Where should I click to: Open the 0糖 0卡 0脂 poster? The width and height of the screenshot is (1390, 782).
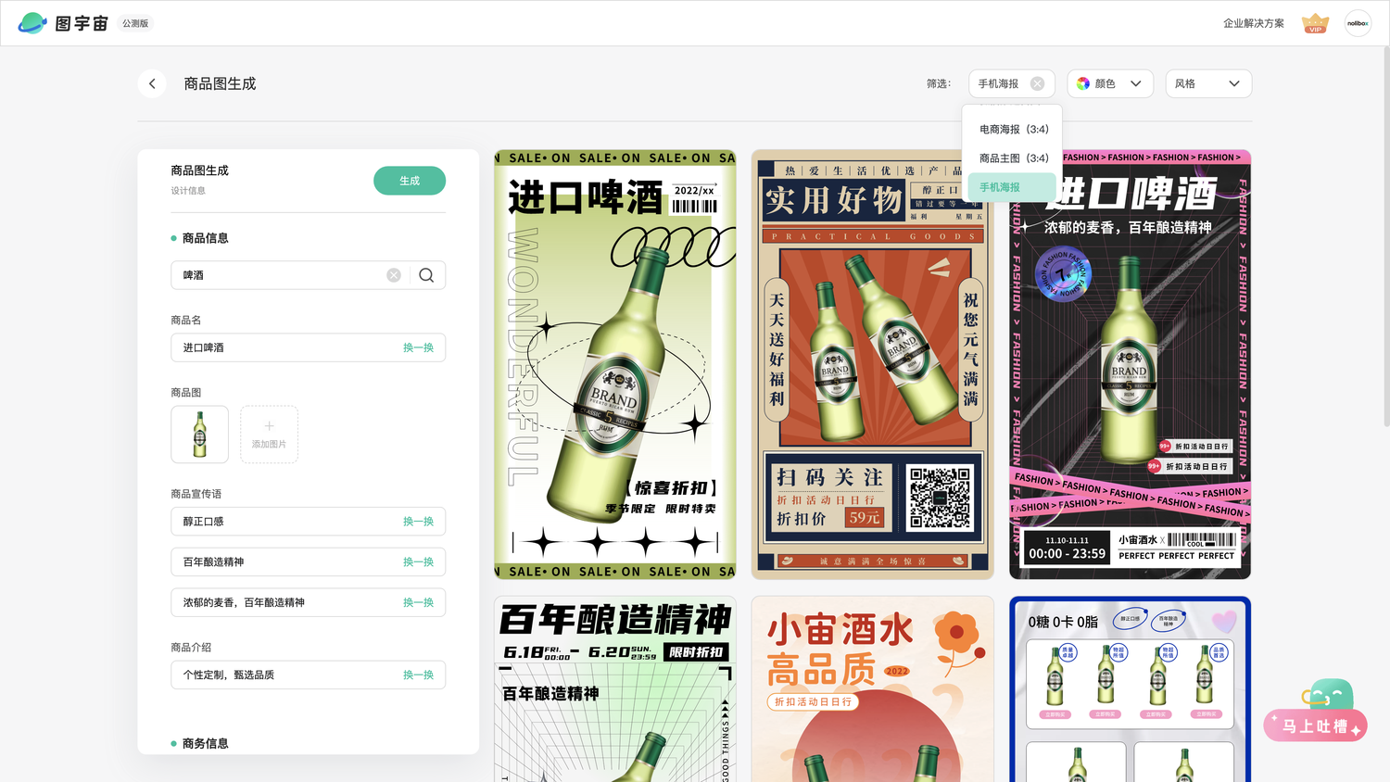pyautogui.click(x=1130, y=689)
